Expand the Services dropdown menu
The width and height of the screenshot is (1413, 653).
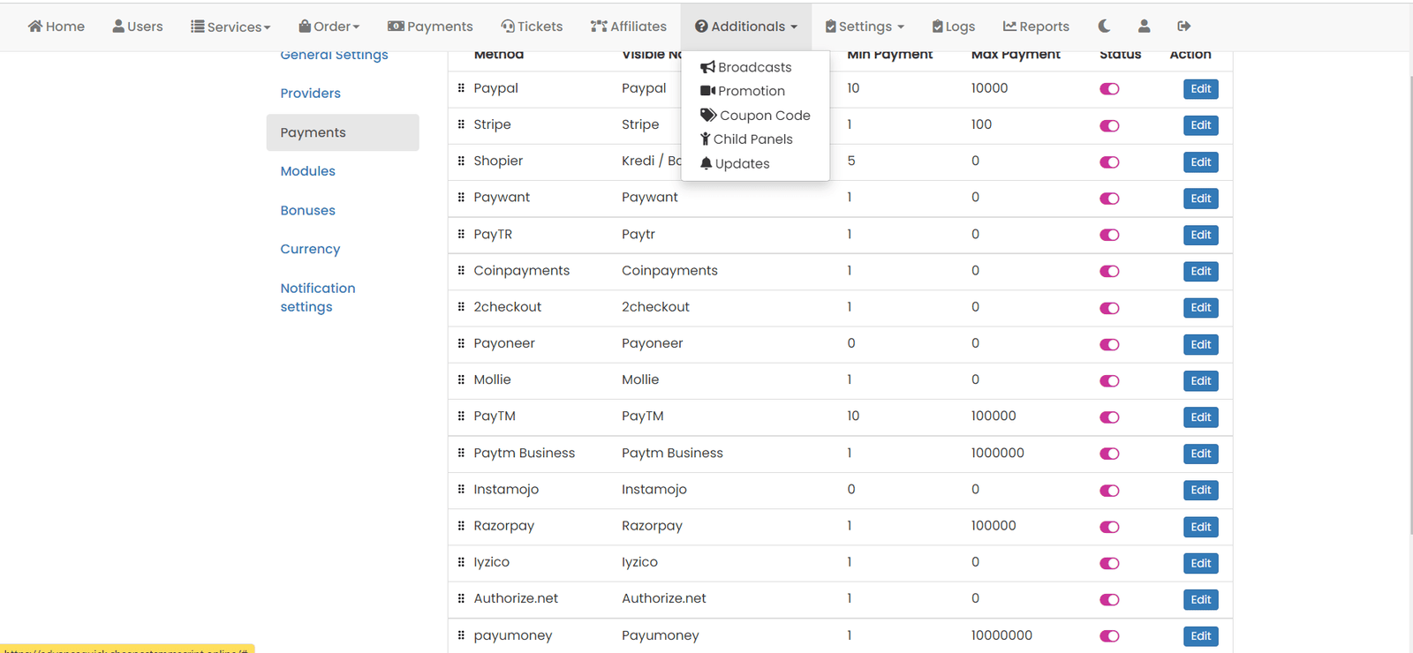230,26
